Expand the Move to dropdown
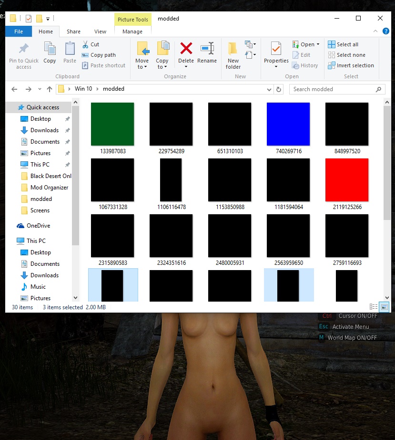Screen dimensions: 395x440 click(x=142, y=67)
